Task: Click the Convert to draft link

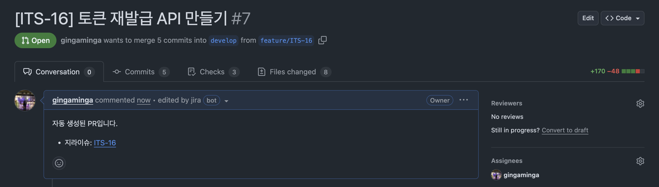Action: coord(565,130)
